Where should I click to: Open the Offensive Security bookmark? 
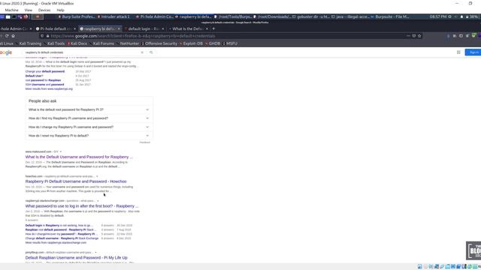(159, 43)
